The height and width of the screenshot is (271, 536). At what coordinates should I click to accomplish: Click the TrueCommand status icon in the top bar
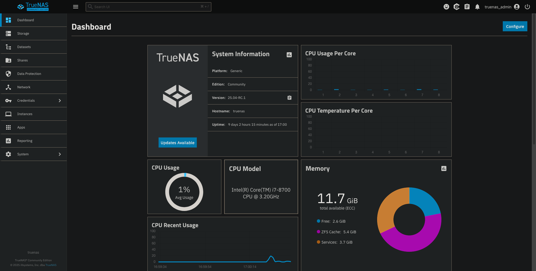(x=457, y=7)
